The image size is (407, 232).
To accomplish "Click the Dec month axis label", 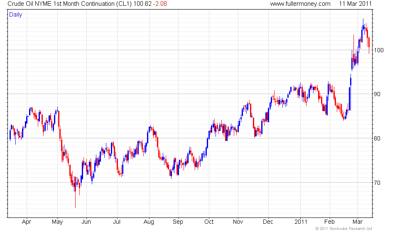I will click(x=268, y=222).
